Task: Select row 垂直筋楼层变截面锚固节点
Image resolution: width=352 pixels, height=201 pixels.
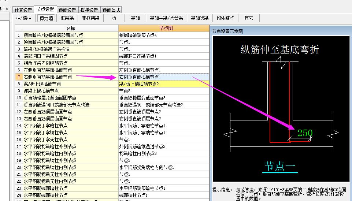Action: (x=70, y=98)
